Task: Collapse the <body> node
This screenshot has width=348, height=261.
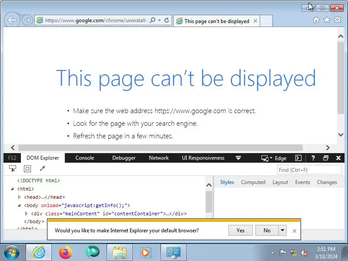Action: (19, 205)
